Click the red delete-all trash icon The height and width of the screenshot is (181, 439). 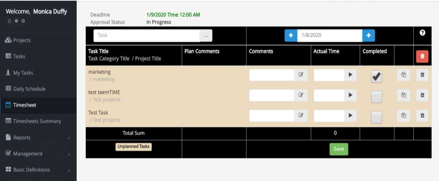tap(422, 56)
